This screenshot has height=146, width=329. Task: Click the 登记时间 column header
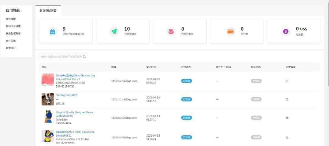click(151, 67)
